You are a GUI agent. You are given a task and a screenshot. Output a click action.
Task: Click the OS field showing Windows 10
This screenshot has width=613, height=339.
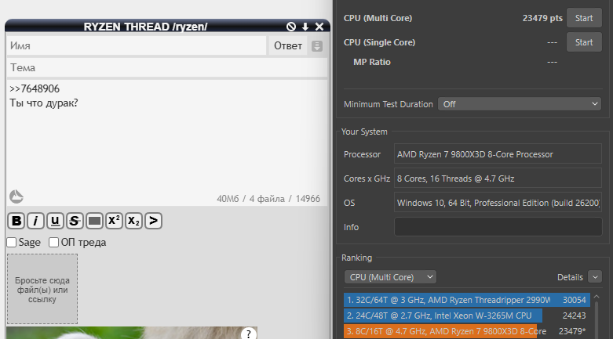498,203
